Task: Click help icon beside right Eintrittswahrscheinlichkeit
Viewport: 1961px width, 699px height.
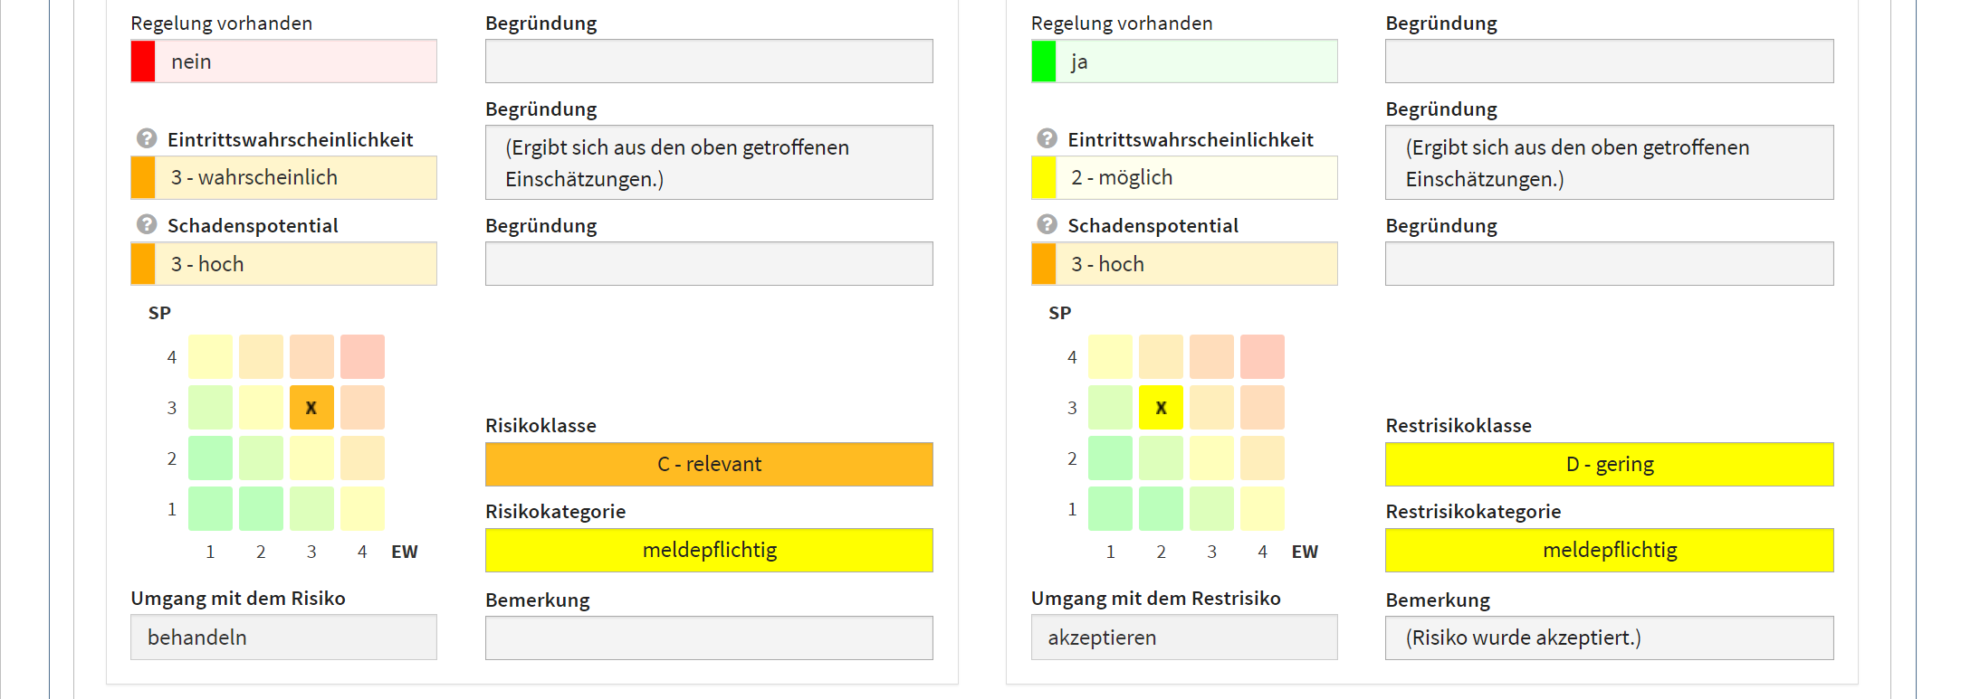Action: [x=1047, y=139]
